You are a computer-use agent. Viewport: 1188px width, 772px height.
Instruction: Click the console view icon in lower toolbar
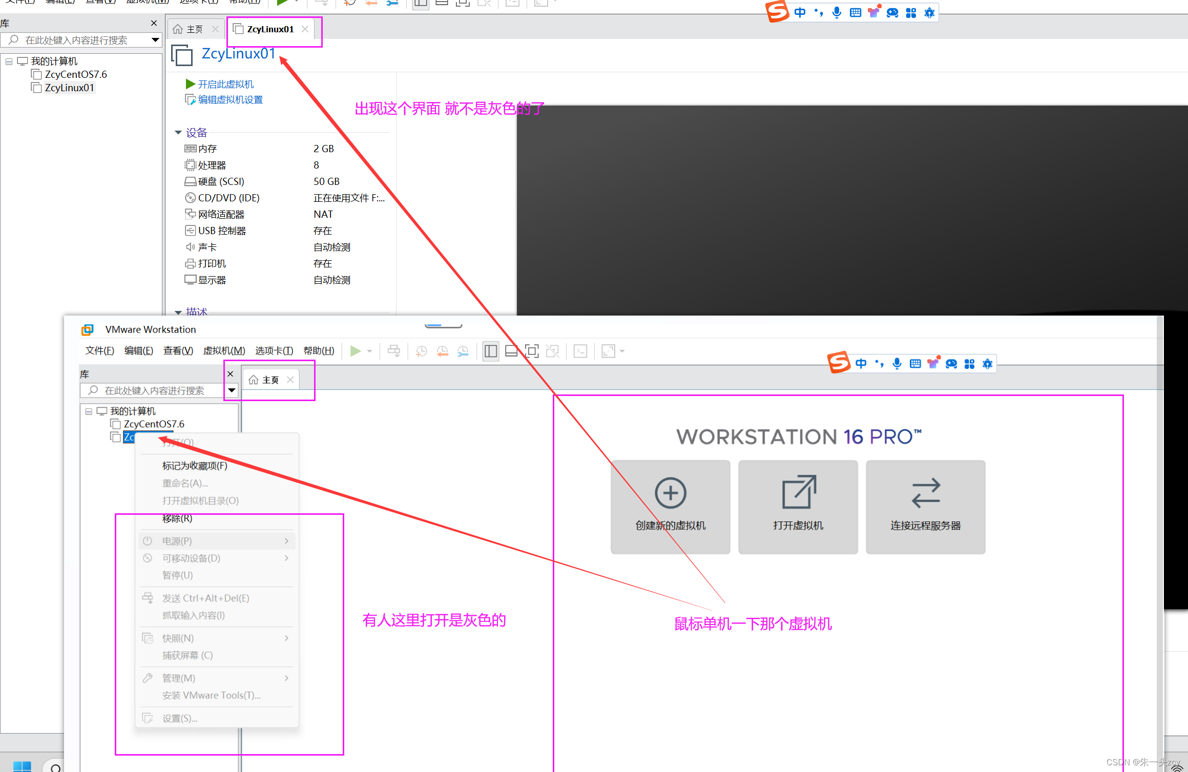tap(580, 351)
